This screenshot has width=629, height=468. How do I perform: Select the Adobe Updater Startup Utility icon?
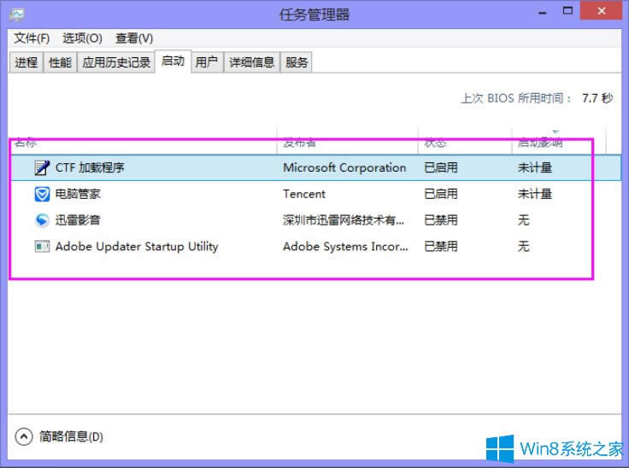[42, 247]
